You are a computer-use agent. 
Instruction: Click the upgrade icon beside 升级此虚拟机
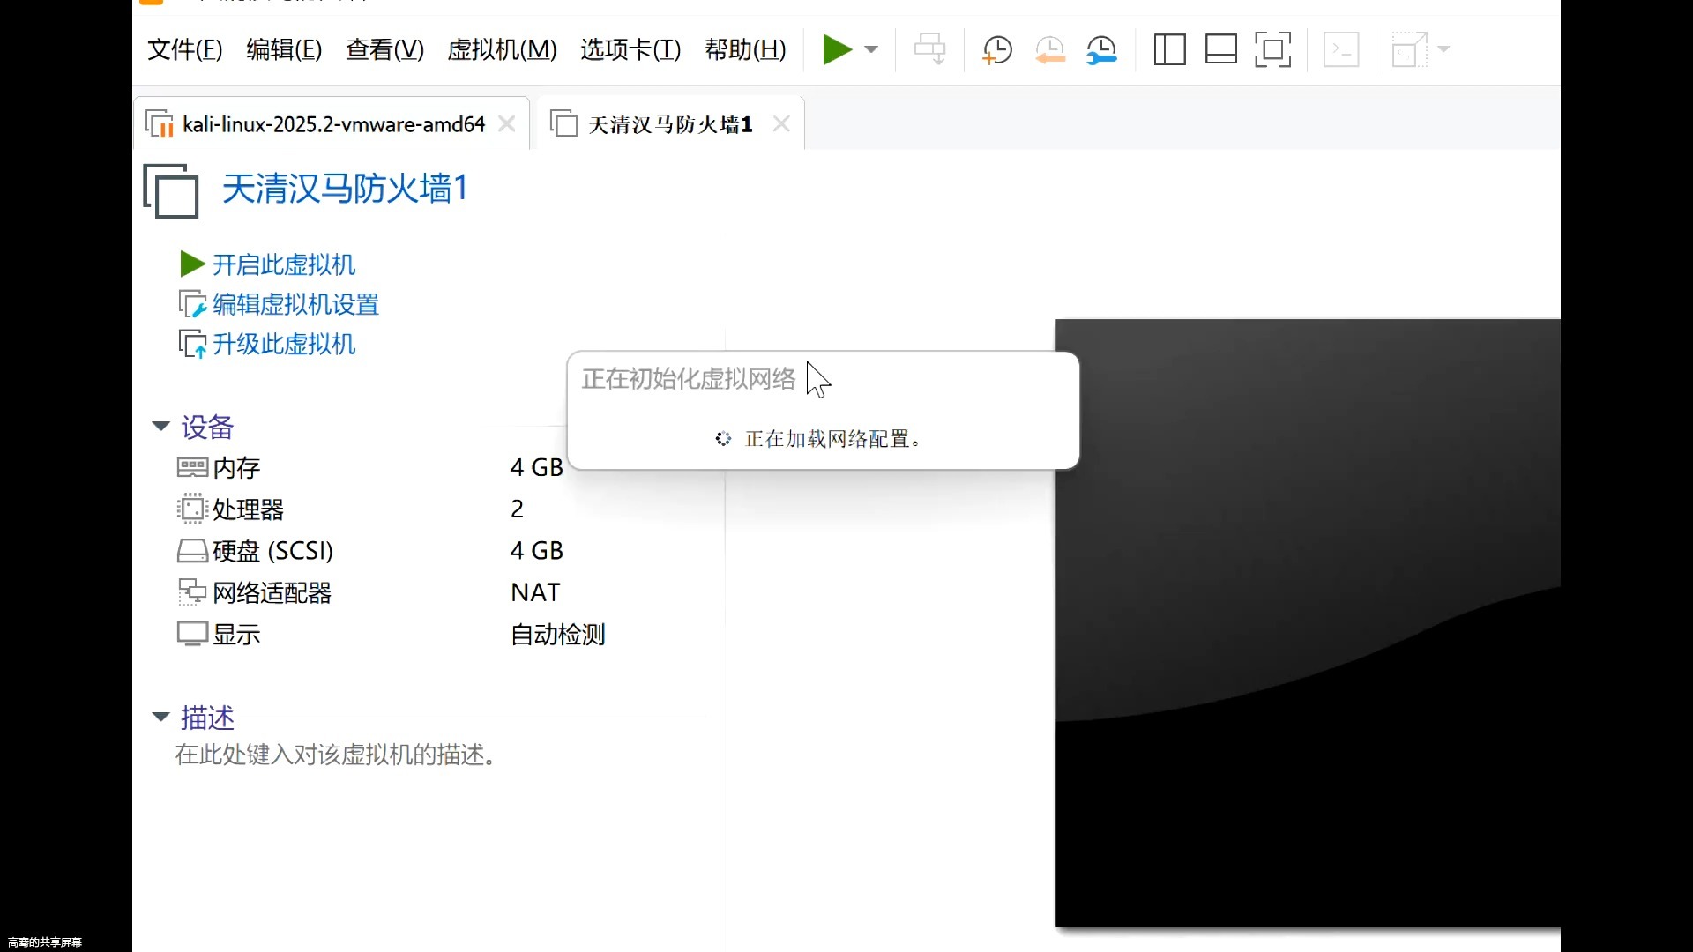(x=192, y=344)
